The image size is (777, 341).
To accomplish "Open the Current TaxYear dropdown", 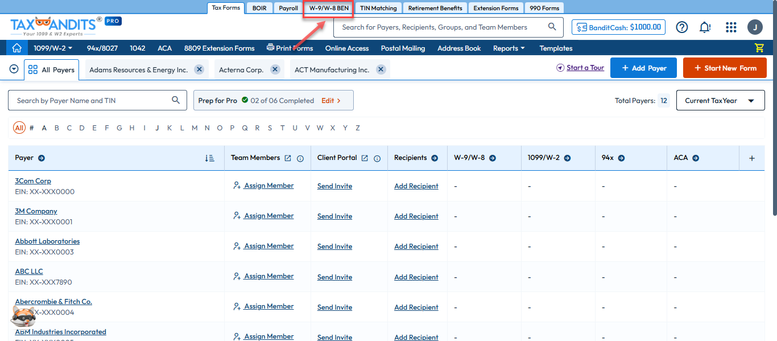I will (x=720, y=100).
